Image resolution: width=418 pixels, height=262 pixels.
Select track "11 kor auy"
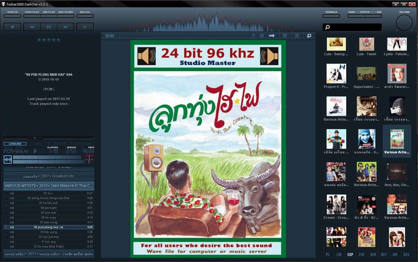(49, 242)
